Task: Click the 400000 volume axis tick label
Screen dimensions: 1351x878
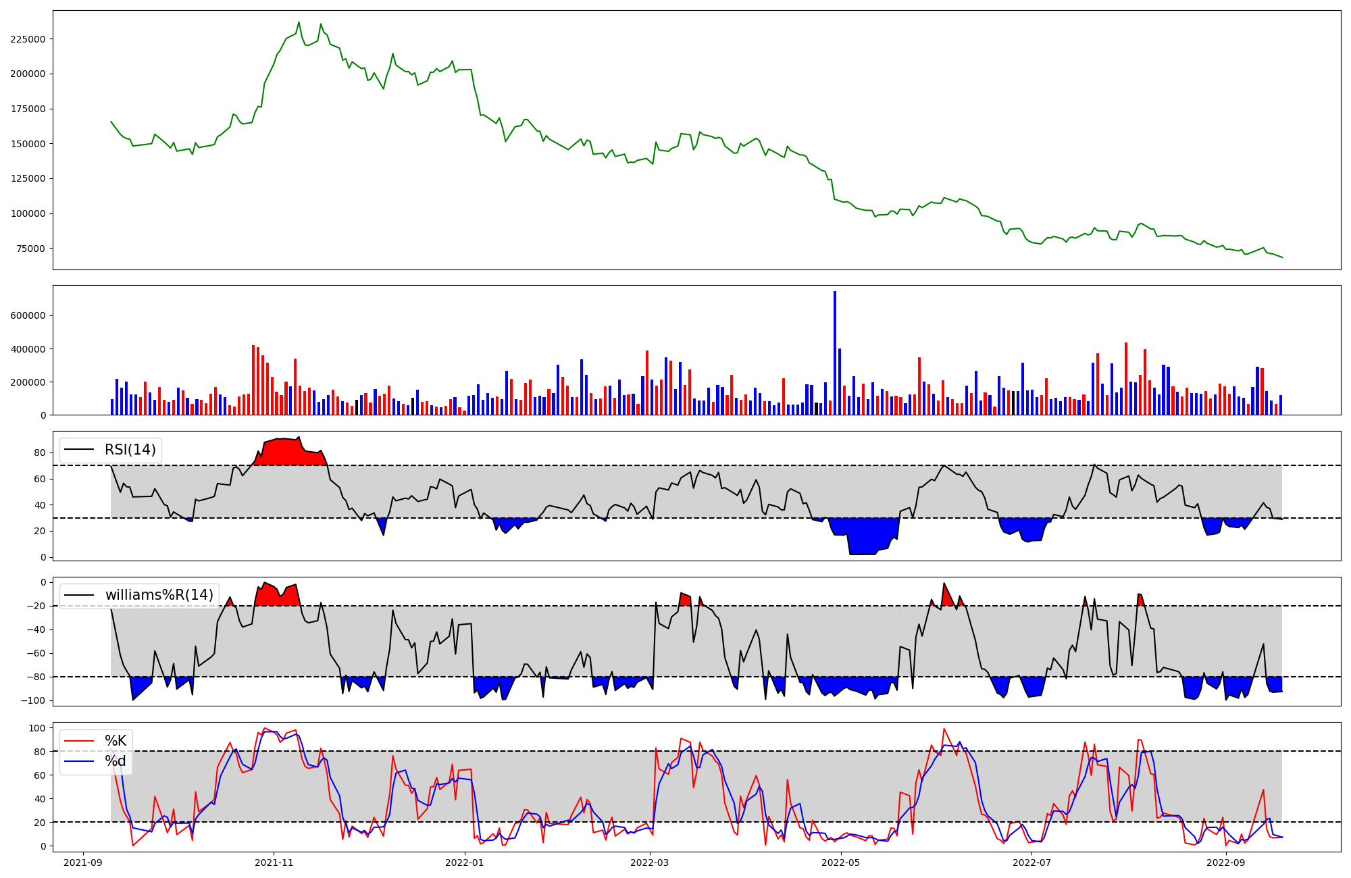Action: (x=28, y=349)
